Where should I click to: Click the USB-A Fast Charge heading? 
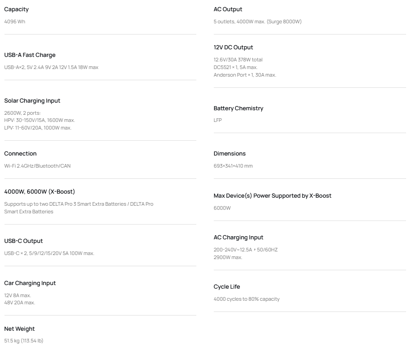point(30,55)
